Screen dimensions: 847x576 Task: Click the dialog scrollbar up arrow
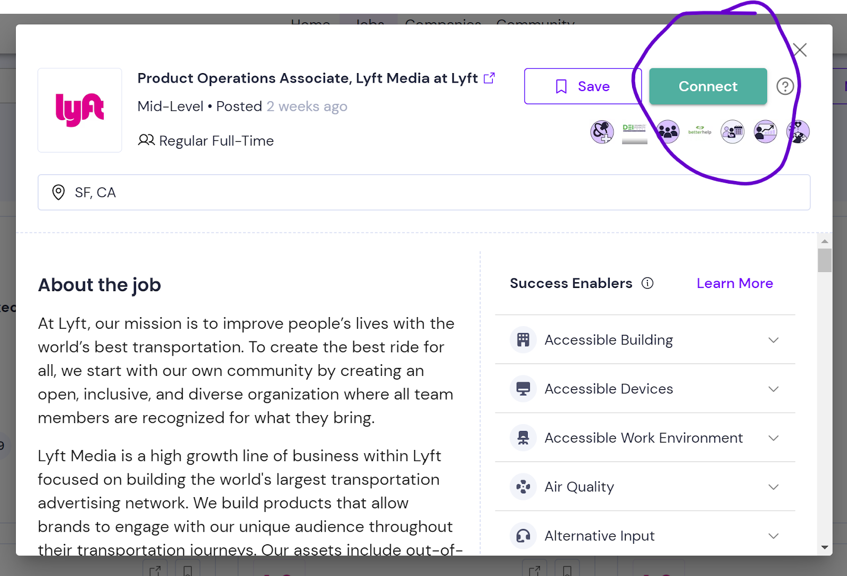pos(824,241)
